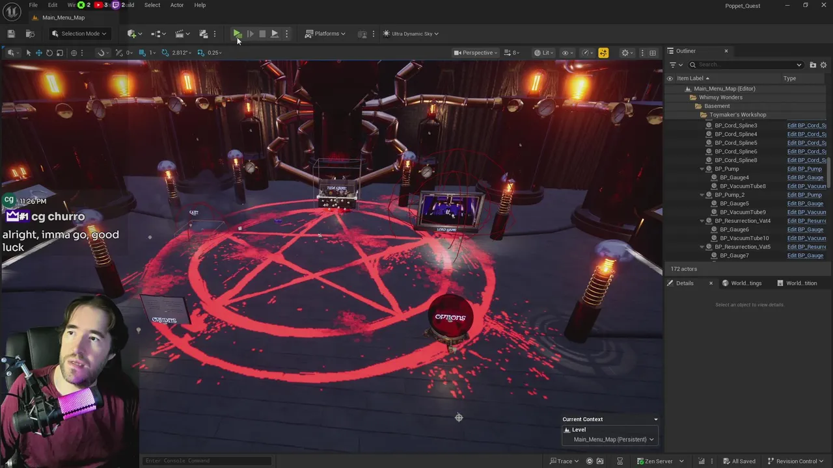Collapse the BP_Resurrection_Vat4 tree item

(702, 221)
